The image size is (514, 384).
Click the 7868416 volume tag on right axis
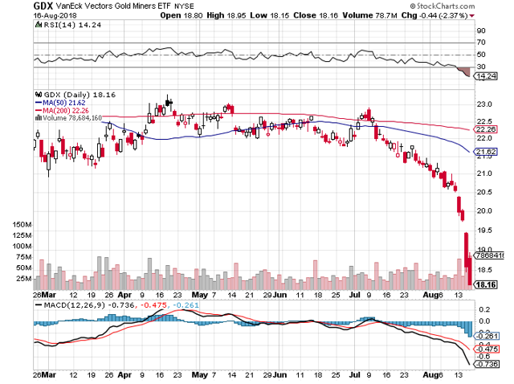click(x=489, y=255)
